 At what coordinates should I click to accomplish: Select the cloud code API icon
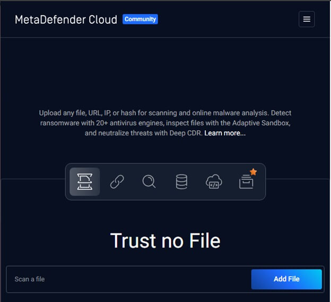214,181
